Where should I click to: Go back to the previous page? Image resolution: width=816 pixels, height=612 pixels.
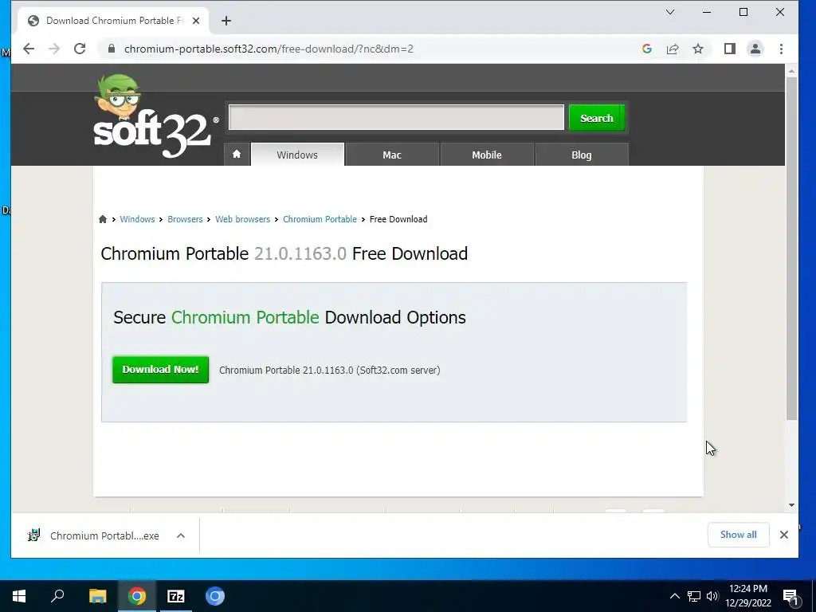coord(29,49)
